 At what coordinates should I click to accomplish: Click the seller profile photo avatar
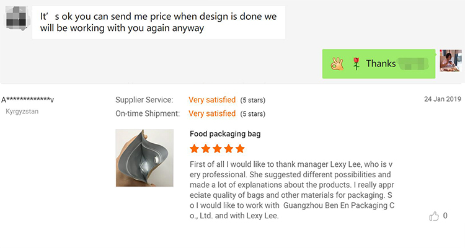[451, 61]
